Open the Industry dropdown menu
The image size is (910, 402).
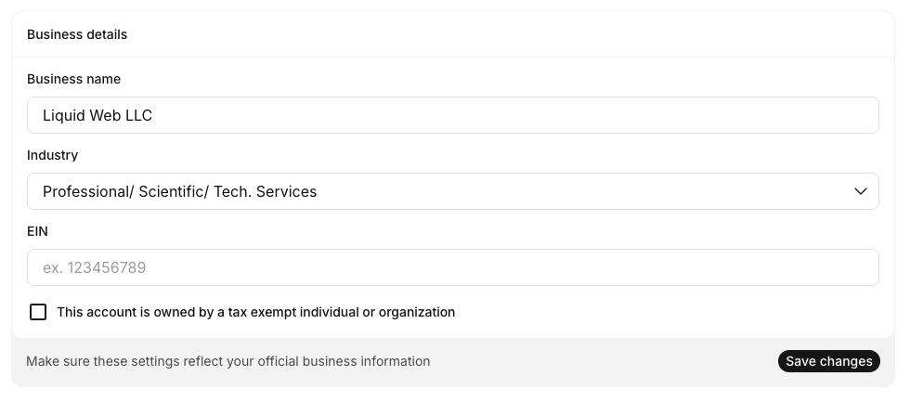pos(452,191)
